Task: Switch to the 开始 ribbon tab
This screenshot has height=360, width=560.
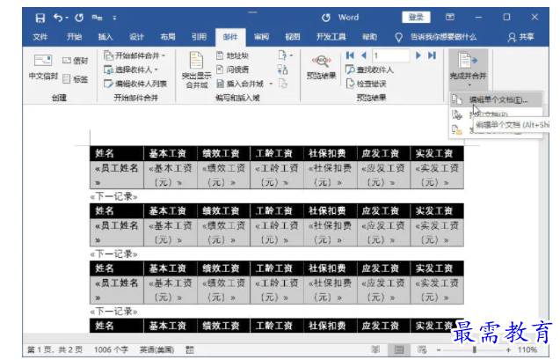Action: pos(74,37)
